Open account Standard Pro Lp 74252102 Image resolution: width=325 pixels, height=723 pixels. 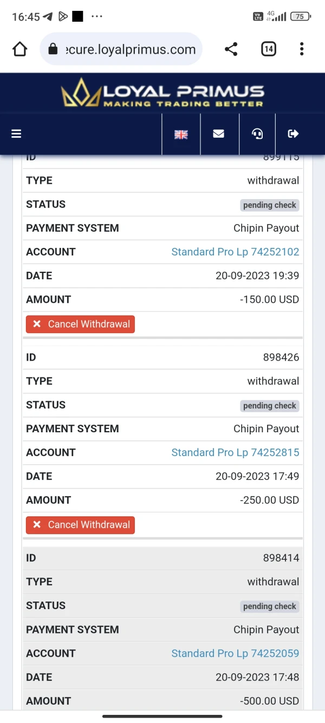[235, 252]
